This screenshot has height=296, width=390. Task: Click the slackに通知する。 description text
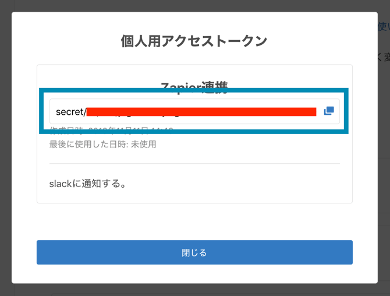[88, 184]
